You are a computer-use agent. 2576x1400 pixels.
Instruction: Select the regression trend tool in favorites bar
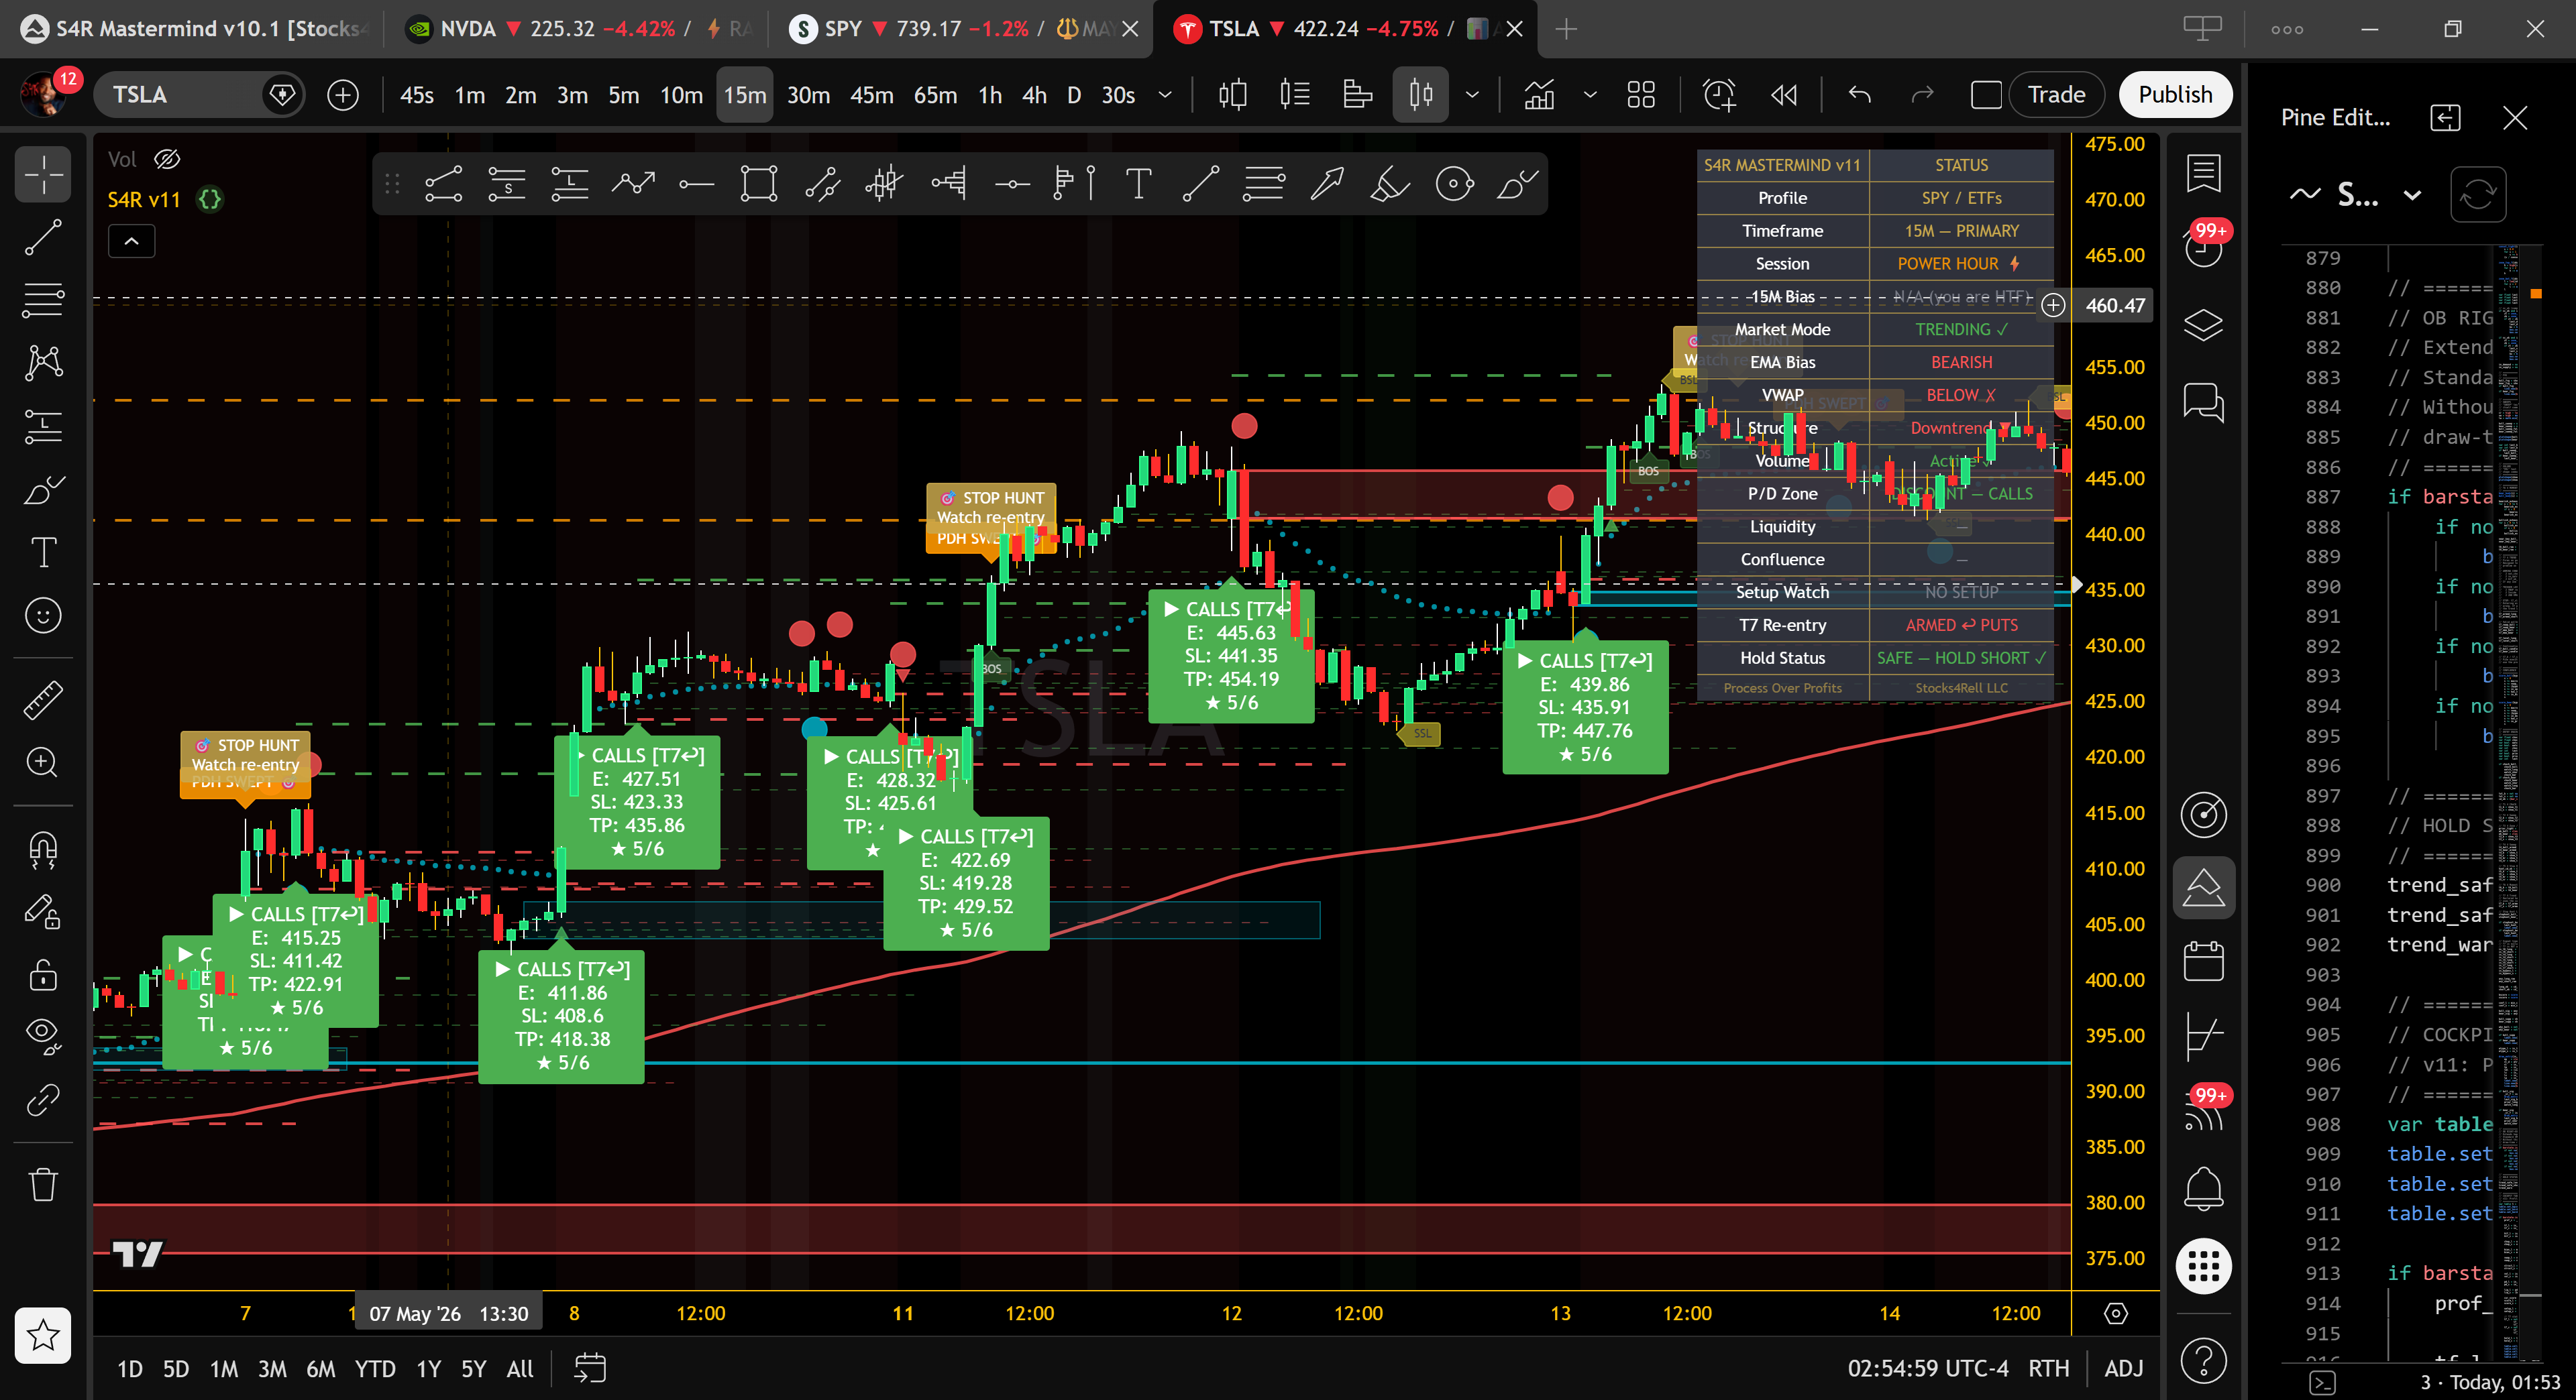(885, 184)
